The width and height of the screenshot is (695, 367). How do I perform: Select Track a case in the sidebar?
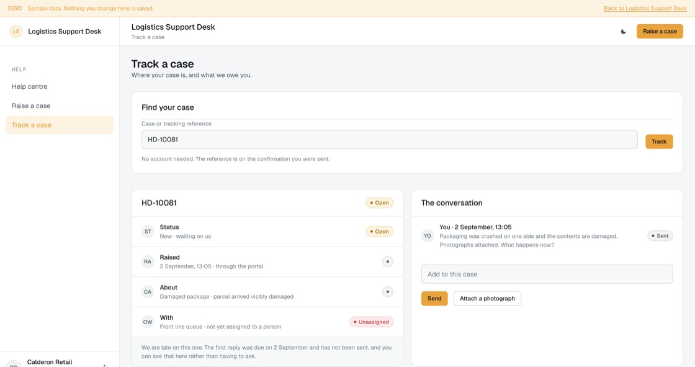60,125
